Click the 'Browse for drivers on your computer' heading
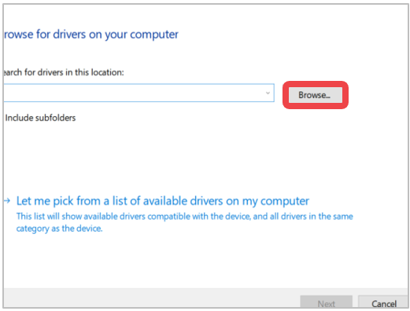 coord(91,35)
